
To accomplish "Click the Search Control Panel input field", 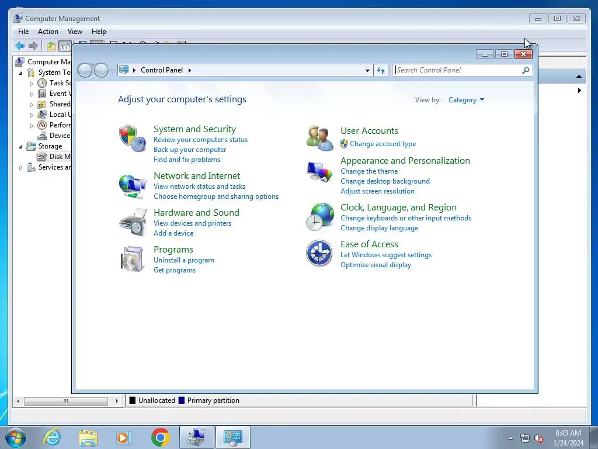I will point(458,70).
